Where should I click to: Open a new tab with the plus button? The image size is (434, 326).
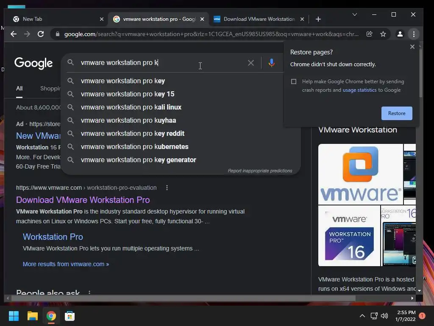tap(318, 19)
